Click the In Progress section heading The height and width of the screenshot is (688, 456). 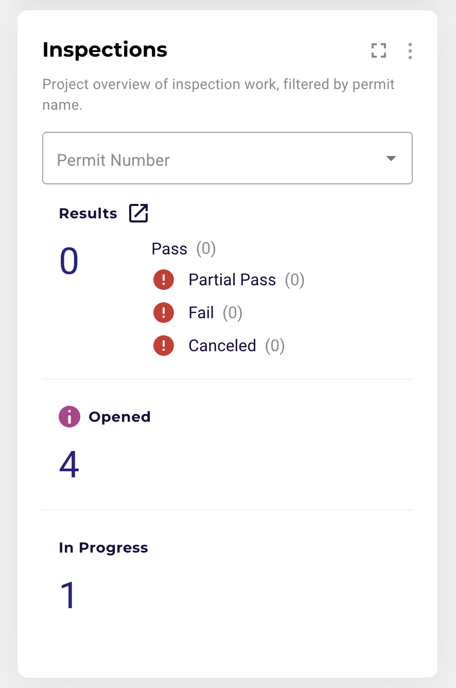coord(103,547)
